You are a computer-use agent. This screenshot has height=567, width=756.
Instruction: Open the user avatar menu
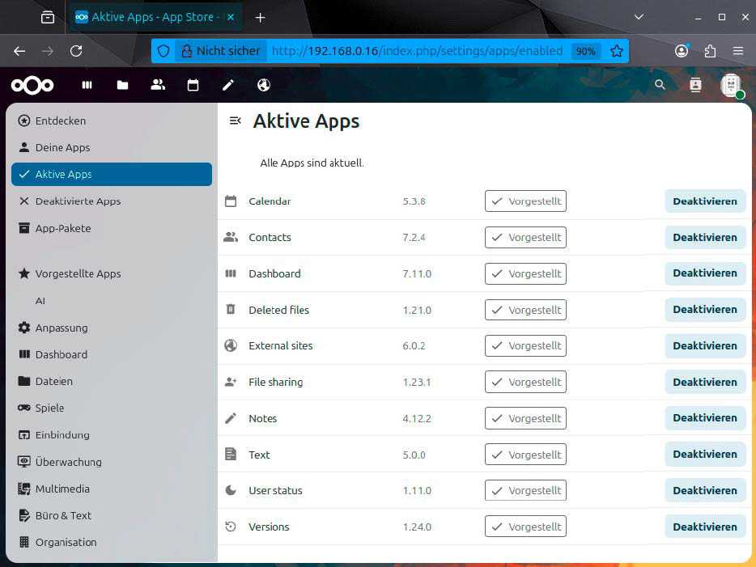(x=732, y=85)
